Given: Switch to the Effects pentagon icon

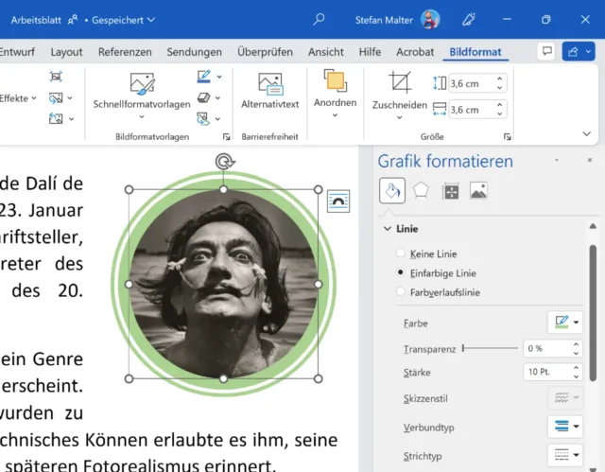Looking at the screenshot, I should 421,190.
